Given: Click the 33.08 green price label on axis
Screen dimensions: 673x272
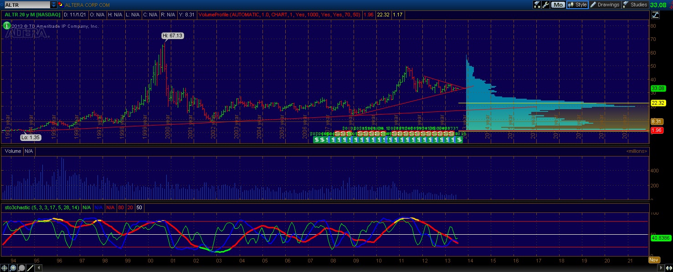Looking at the screenshot, I should pyautogui.click(x=658, y=88).
